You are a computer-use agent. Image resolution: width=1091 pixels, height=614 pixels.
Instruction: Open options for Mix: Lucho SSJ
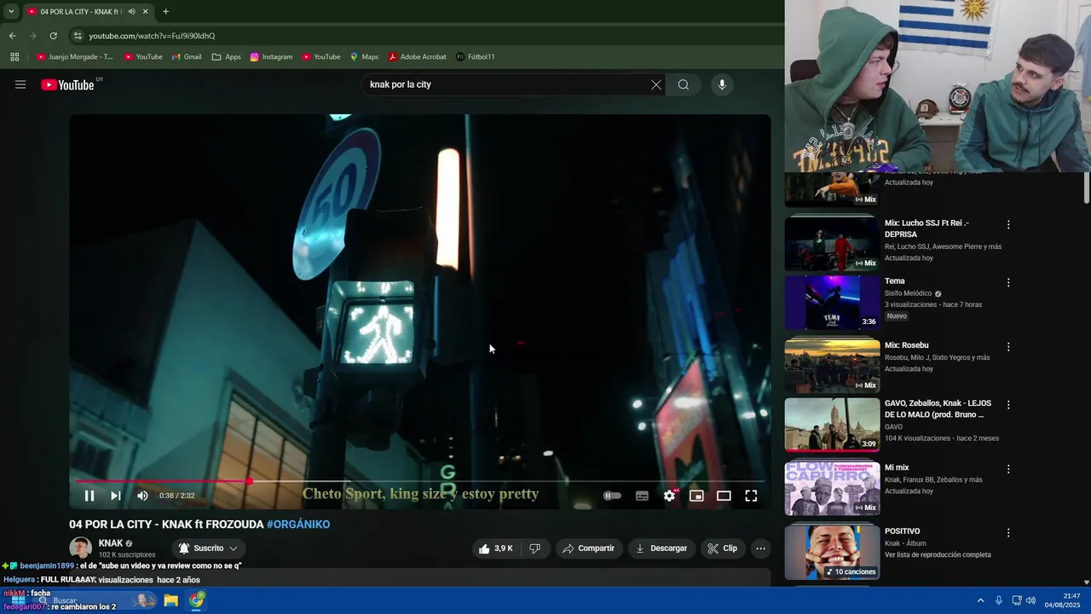tap(1008, 225)
